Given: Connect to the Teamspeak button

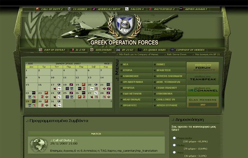Looking at the screenshot, I should [x=203, y=79].
